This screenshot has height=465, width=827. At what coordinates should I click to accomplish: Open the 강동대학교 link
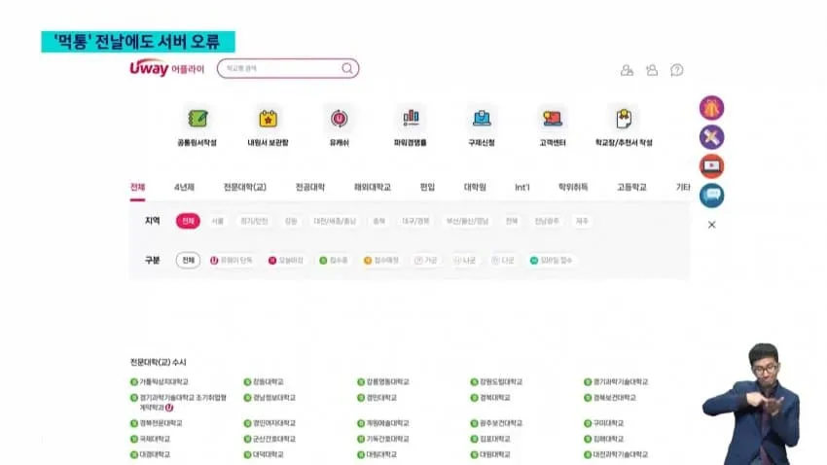(268, 381)
